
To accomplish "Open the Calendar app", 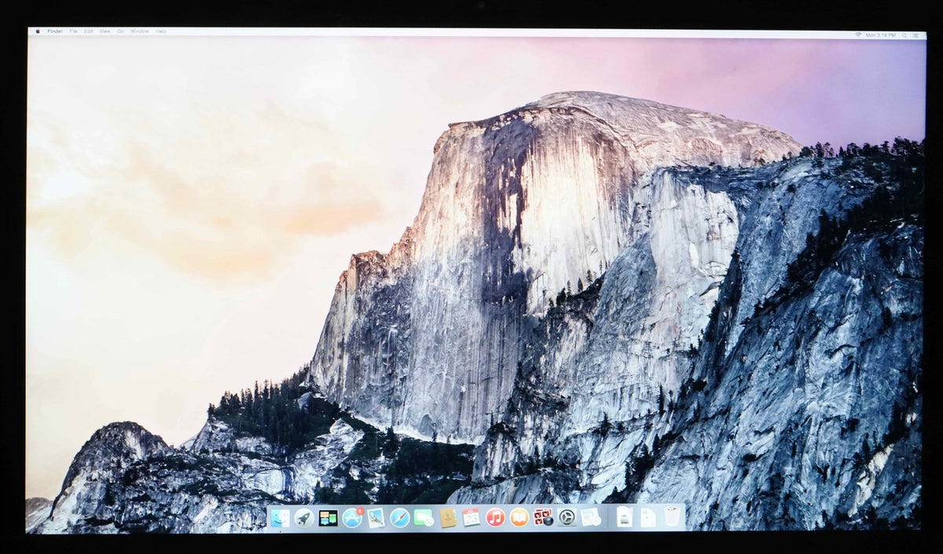I will coord(470,519).
